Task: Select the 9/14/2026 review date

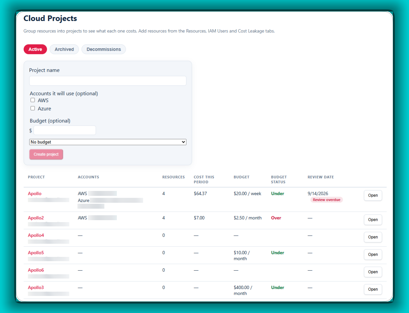Action: pyautogui.click(x=318, y=194)
